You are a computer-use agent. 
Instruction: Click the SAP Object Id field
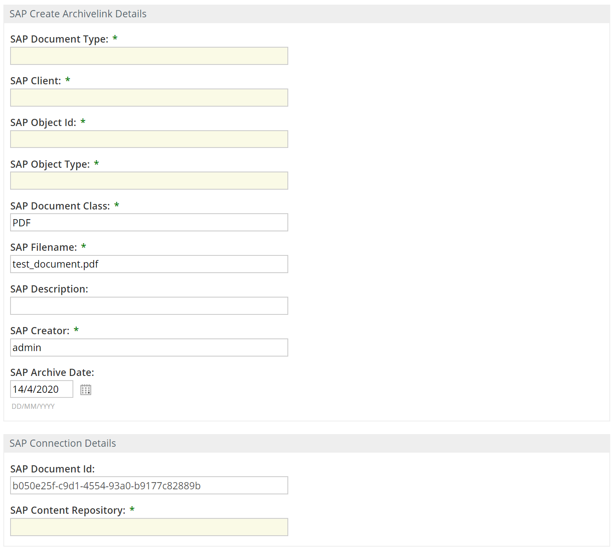(149, 139)
